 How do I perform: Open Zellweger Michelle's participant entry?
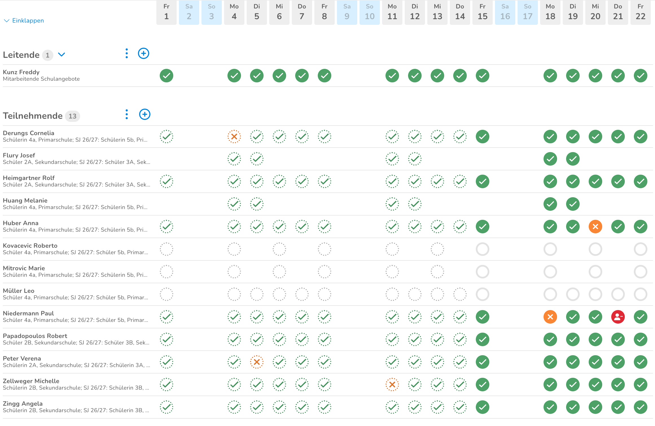pyautogui.click(x=31, y=381)
